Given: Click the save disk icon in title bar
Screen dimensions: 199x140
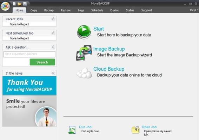Looking at the screenshot, I should click(25, 3).
